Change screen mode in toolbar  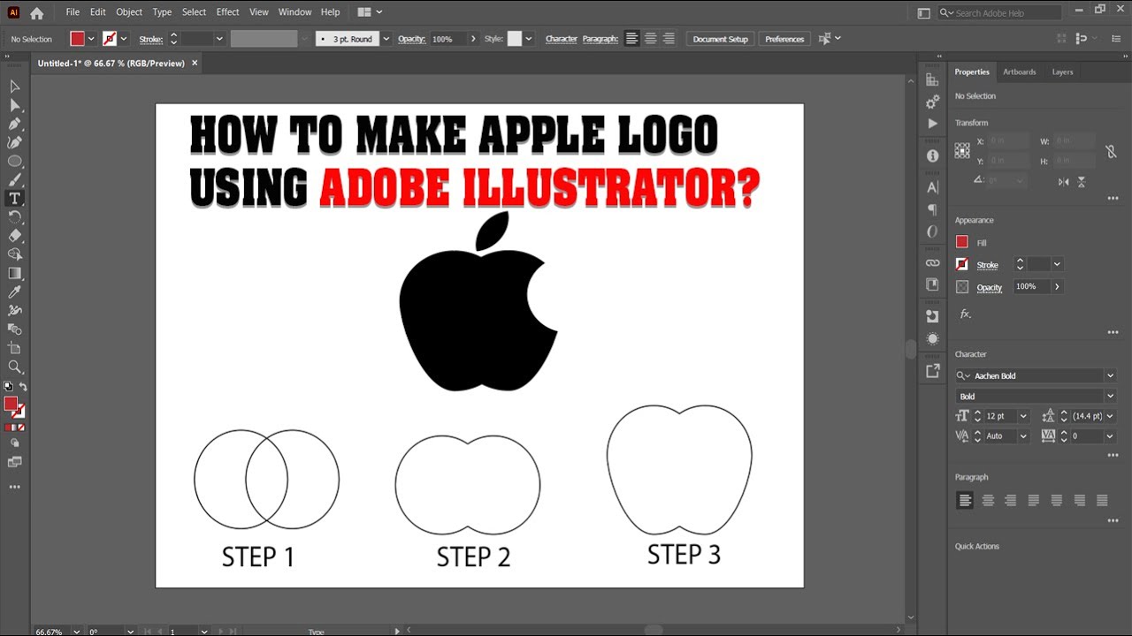coord(14,462)
